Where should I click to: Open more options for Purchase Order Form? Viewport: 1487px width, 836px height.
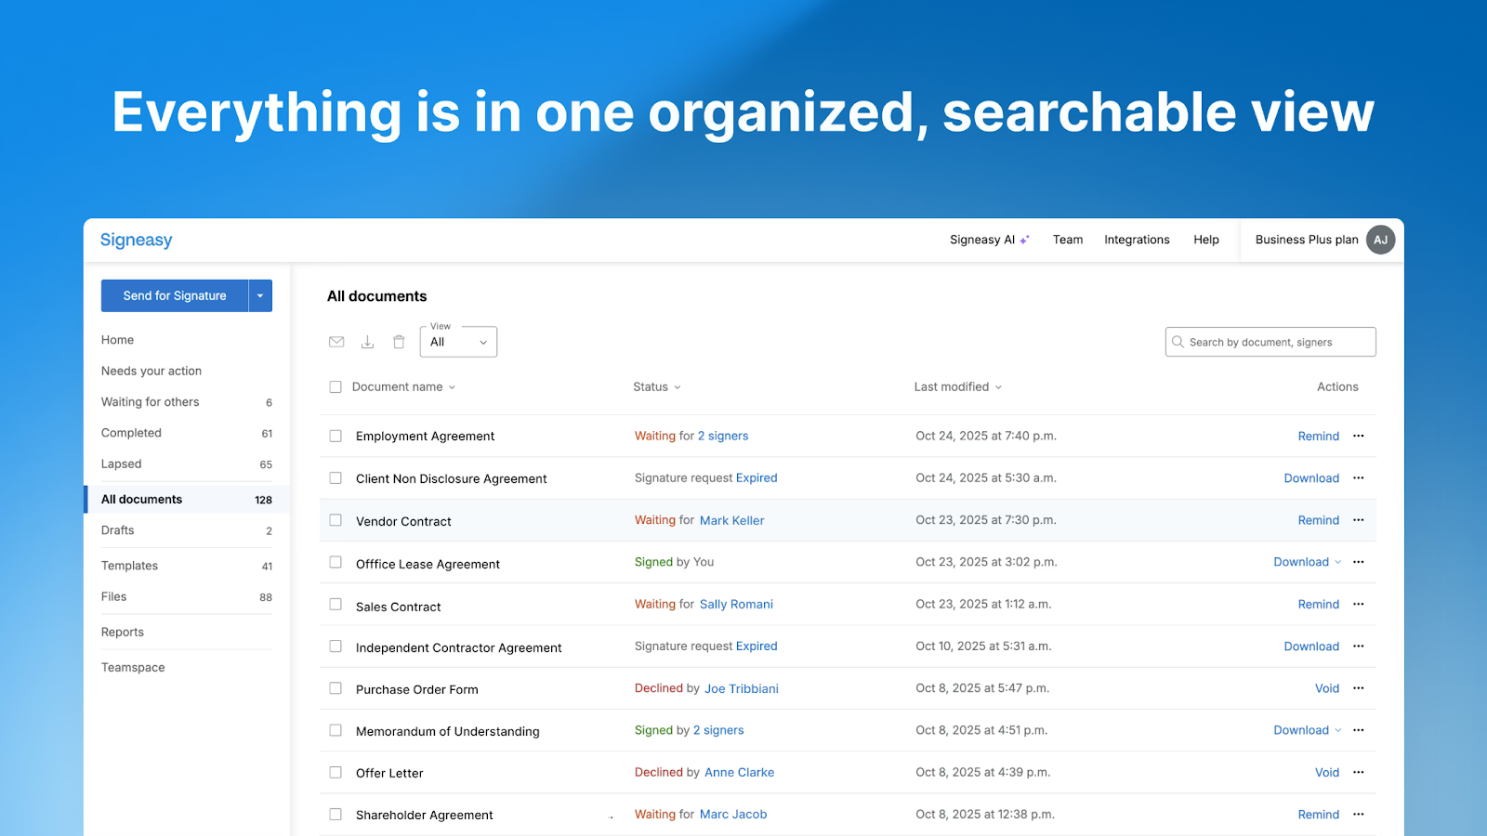tap(1359, 688)
